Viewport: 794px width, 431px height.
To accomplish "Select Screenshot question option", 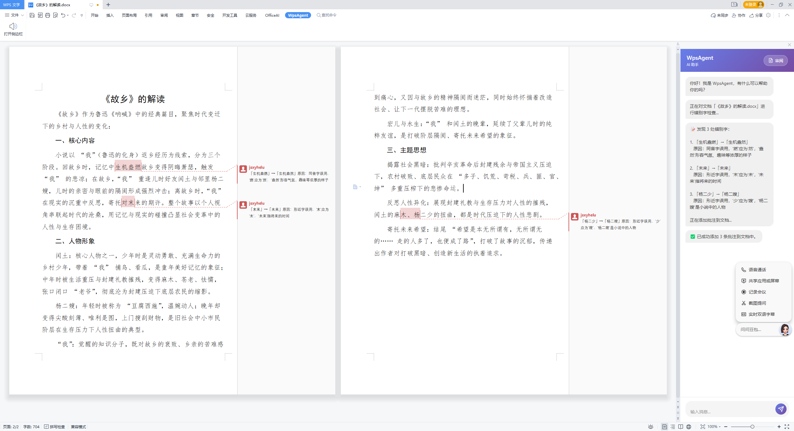I will [757, 303].
